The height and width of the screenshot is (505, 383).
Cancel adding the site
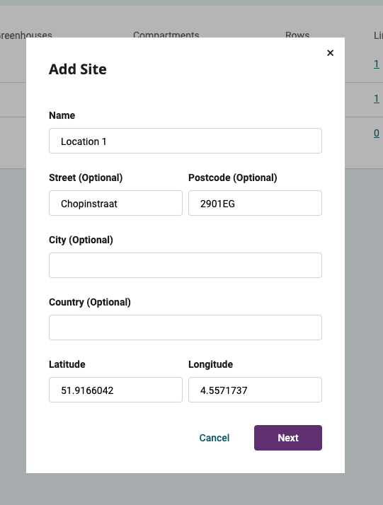[x=215, y=438]
